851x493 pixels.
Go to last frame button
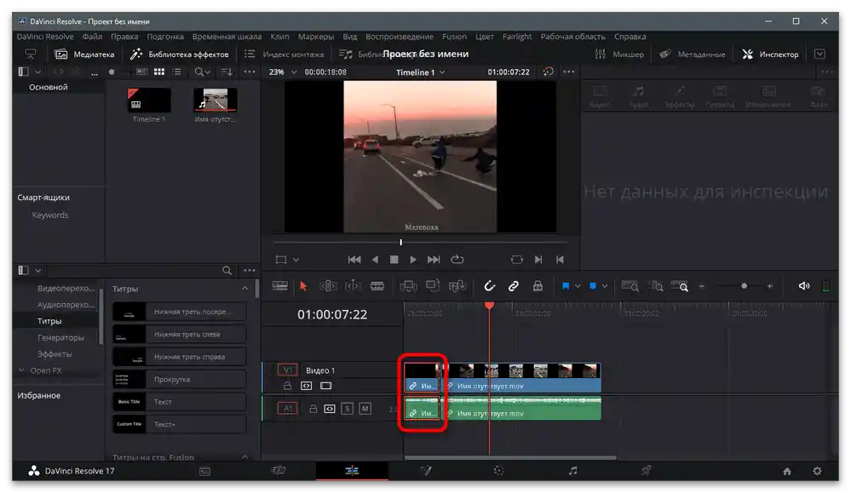[434, 260]
